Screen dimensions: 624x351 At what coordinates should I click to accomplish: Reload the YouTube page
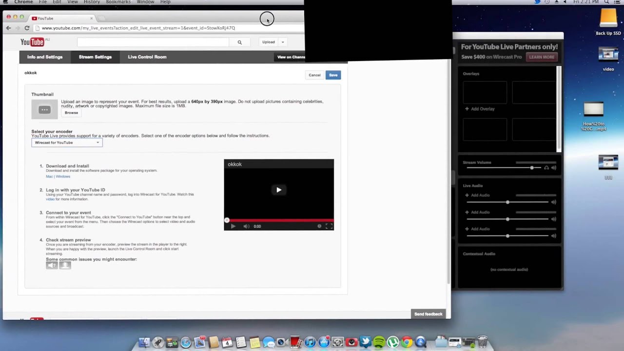point(27,28)
